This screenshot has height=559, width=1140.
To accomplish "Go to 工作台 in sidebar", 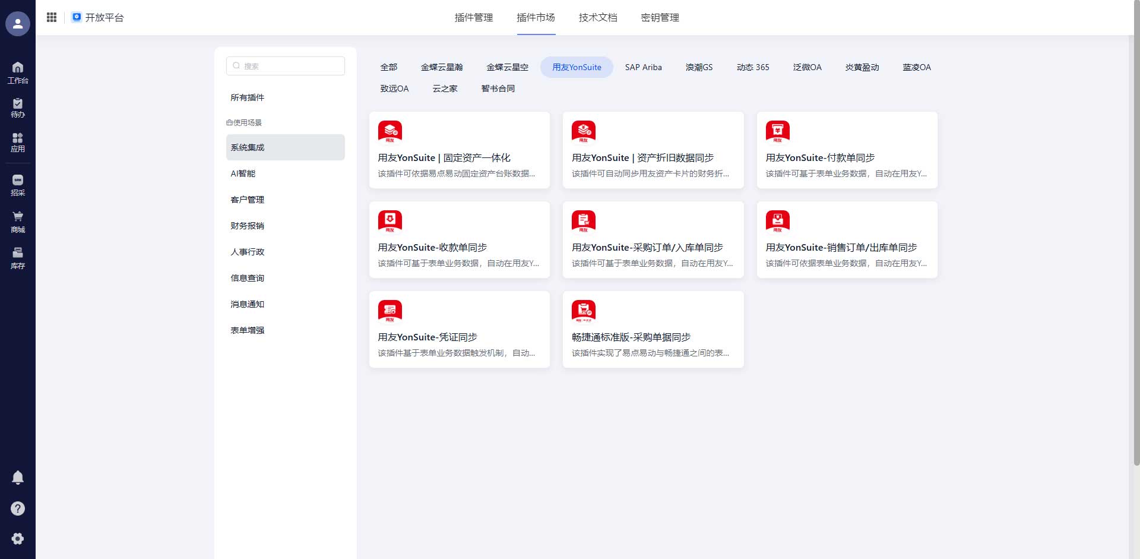I will point(18,72).
